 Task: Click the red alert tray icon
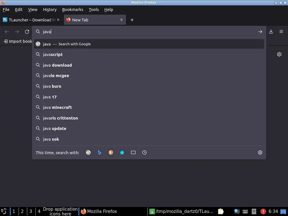(x=263, y=211)
